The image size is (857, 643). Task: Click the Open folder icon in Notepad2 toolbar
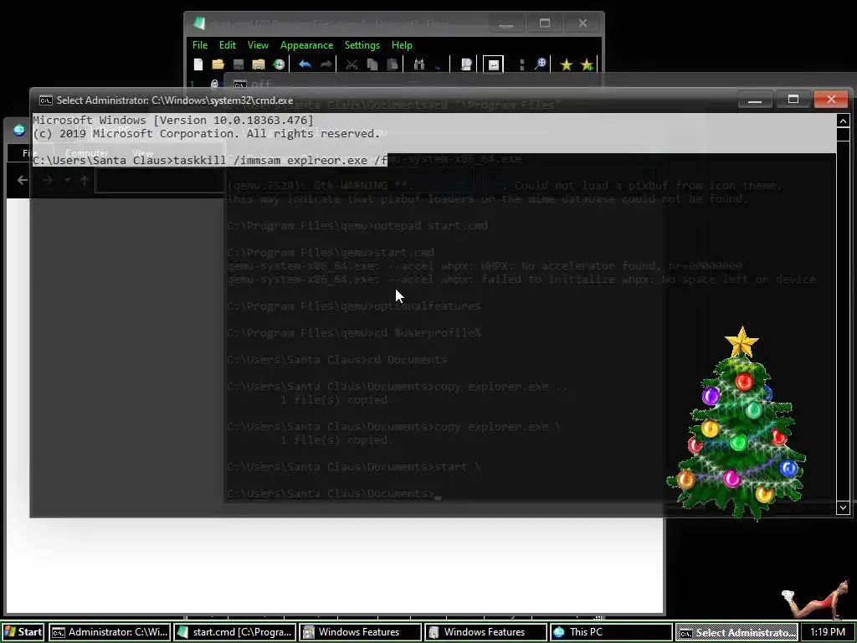point(218,64)
